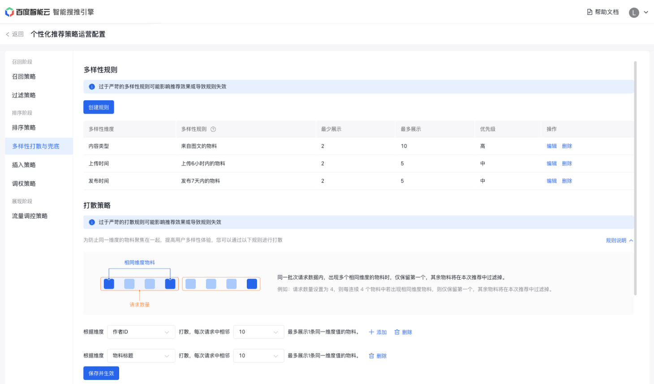Edit the 内容类型 rule
The width and height of the screenshot is (654, 384).
coord(551,146)
